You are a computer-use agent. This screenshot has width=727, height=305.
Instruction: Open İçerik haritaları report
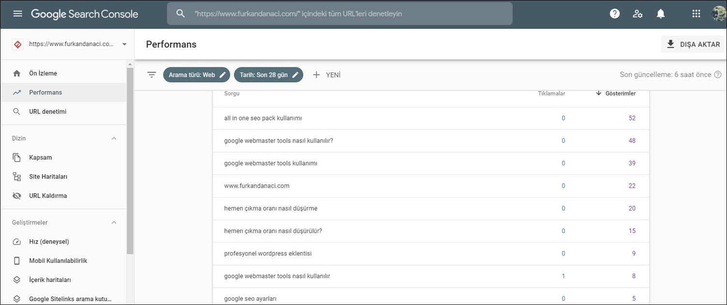pyautogui.click(x=63, y=280)
